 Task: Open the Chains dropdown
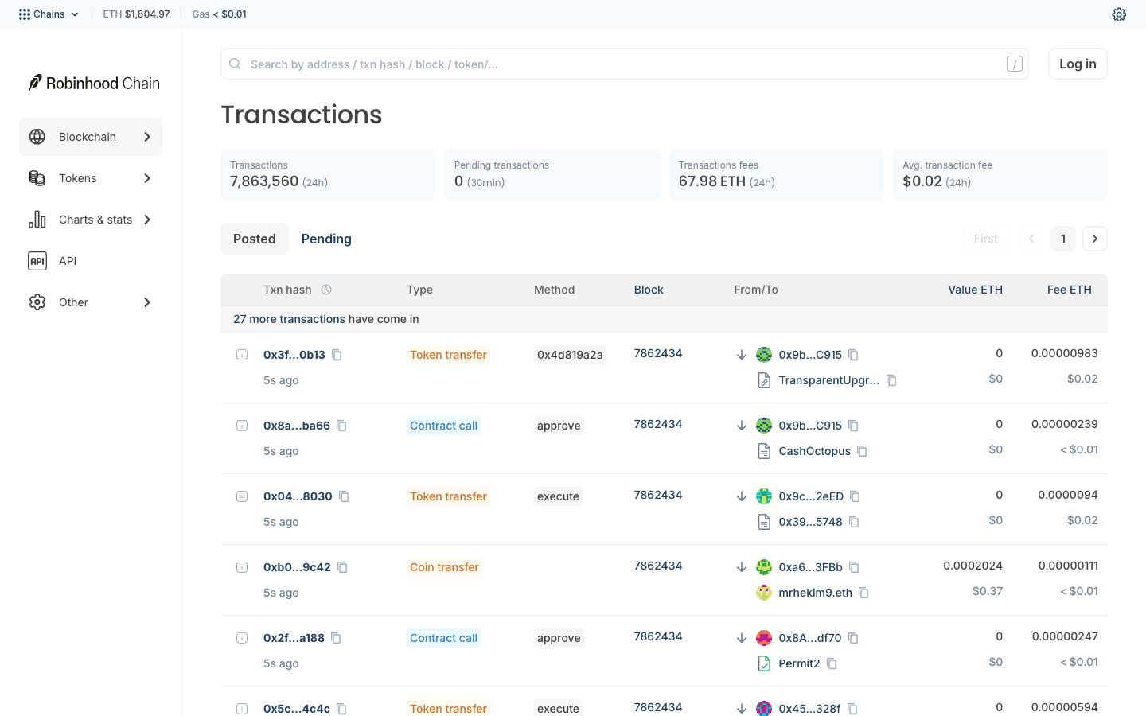point(49,14)
